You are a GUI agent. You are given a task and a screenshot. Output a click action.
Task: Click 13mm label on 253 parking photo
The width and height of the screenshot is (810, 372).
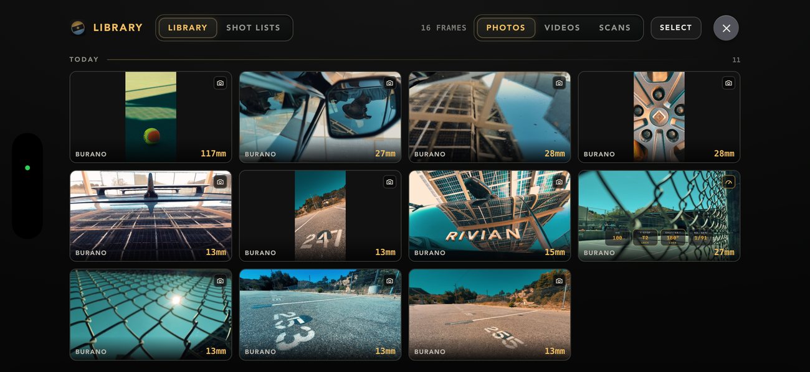point(385,351)
